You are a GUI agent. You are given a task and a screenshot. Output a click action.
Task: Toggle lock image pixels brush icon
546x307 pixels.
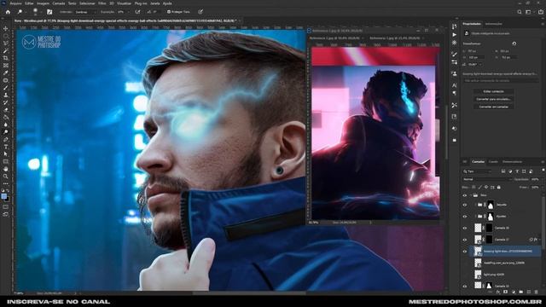tap(479, 188)
